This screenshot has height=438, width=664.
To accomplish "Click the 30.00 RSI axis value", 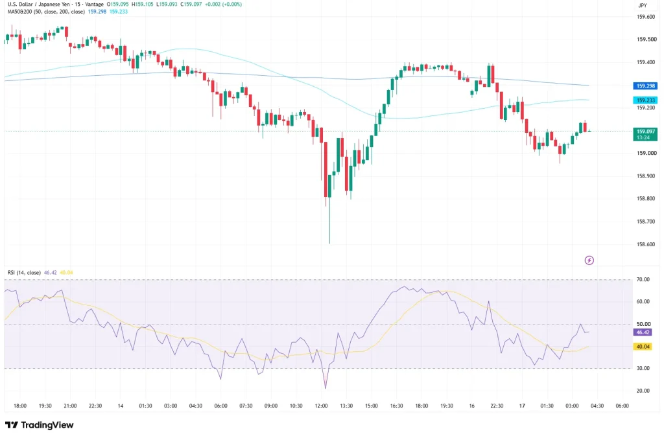I will click(x=643, y=368).
